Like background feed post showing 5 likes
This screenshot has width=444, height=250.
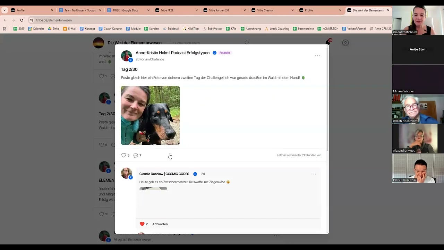101,145
